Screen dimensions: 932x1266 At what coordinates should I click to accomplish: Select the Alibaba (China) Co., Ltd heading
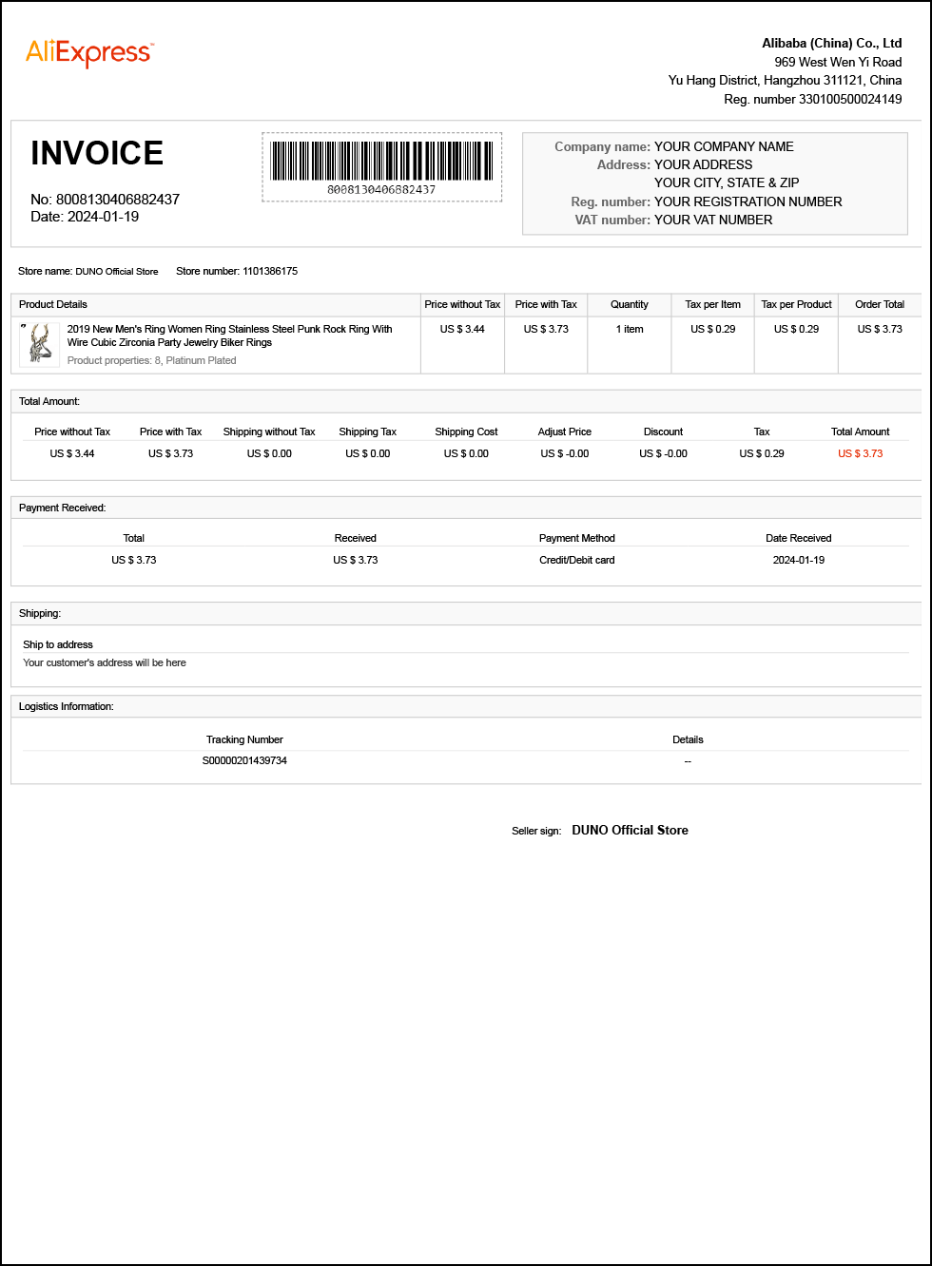(831, 43)
